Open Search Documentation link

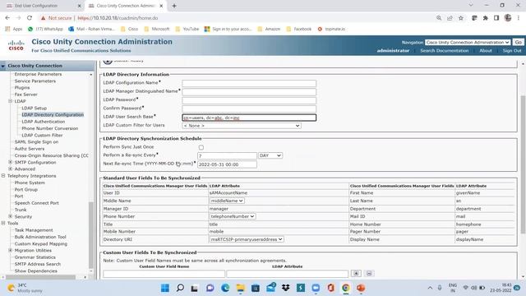(444, 51)
